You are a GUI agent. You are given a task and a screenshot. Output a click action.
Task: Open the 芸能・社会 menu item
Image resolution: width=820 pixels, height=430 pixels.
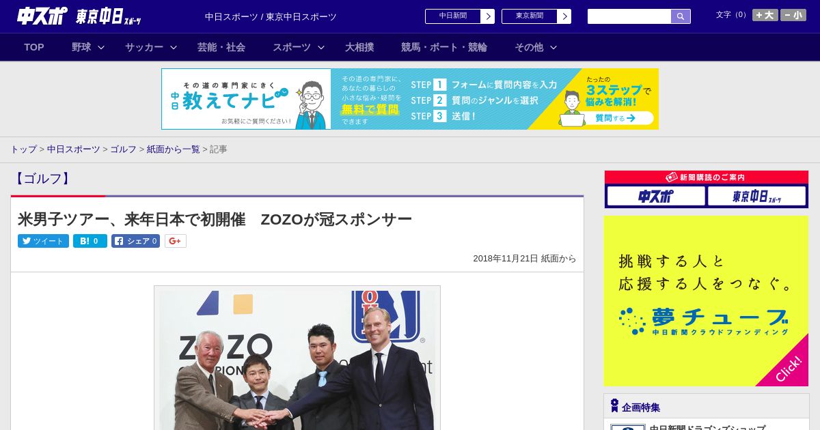[221, 47]
